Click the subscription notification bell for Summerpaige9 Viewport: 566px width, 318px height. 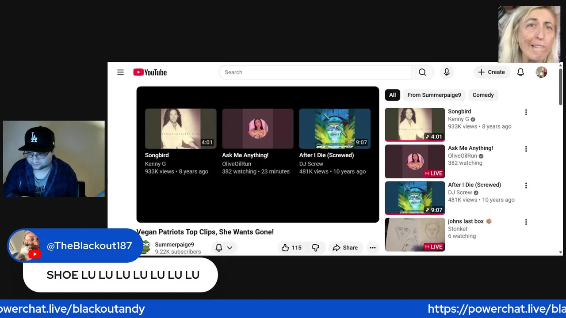(x=219, y=248)
